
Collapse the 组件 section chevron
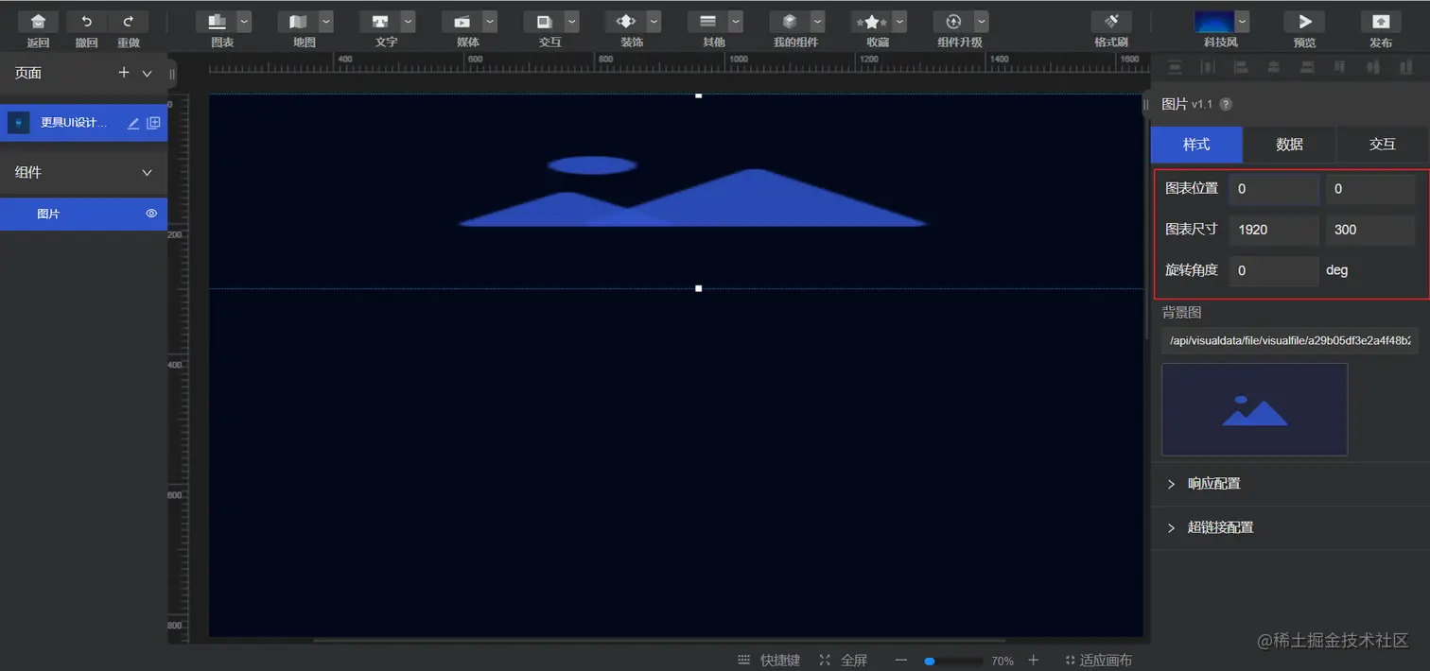pyautogui.click(x=147, y=173)
